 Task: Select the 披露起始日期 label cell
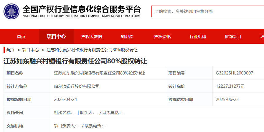(x=27, y=99)
